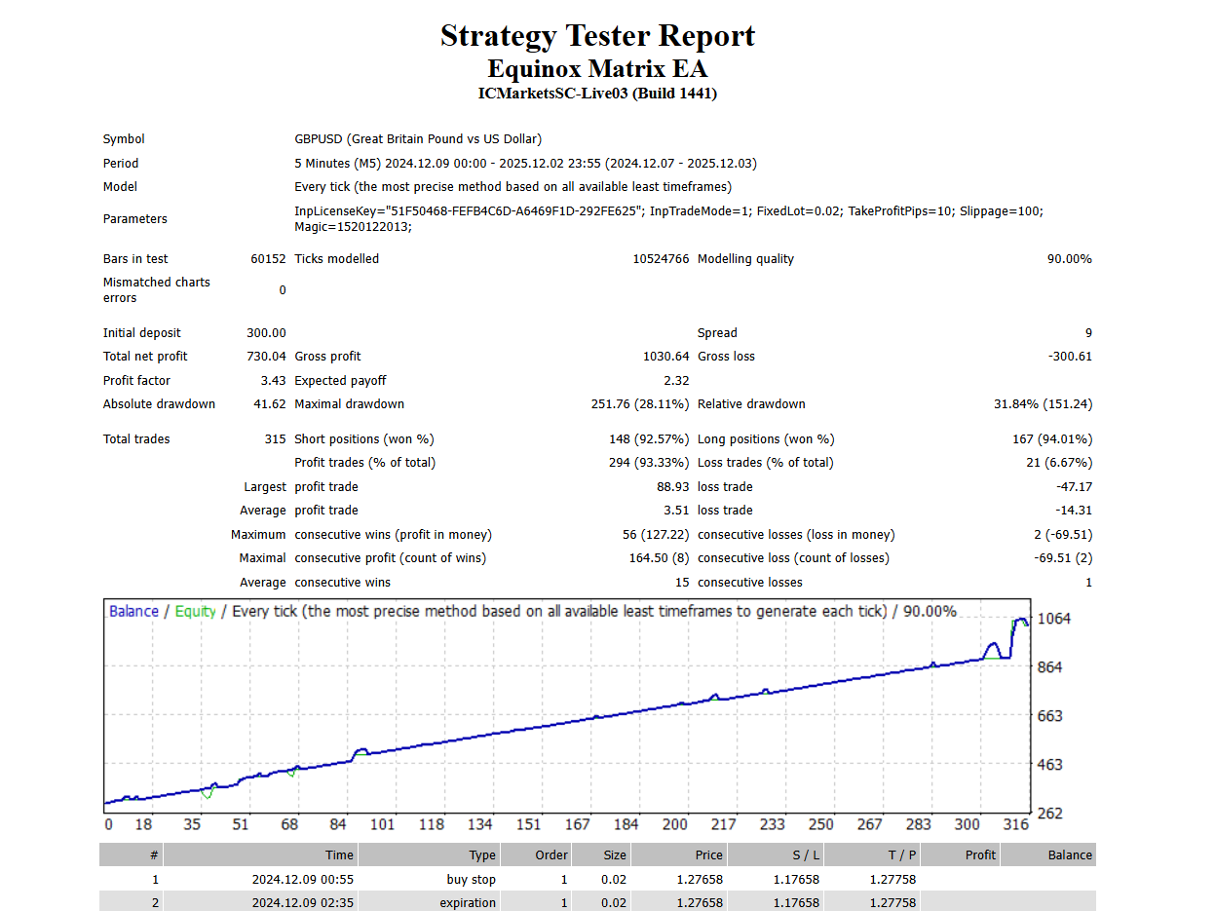Click the T / P column header
This screenshot has height=911, width=1215.
pyautogui.click(x=901, y=854)
